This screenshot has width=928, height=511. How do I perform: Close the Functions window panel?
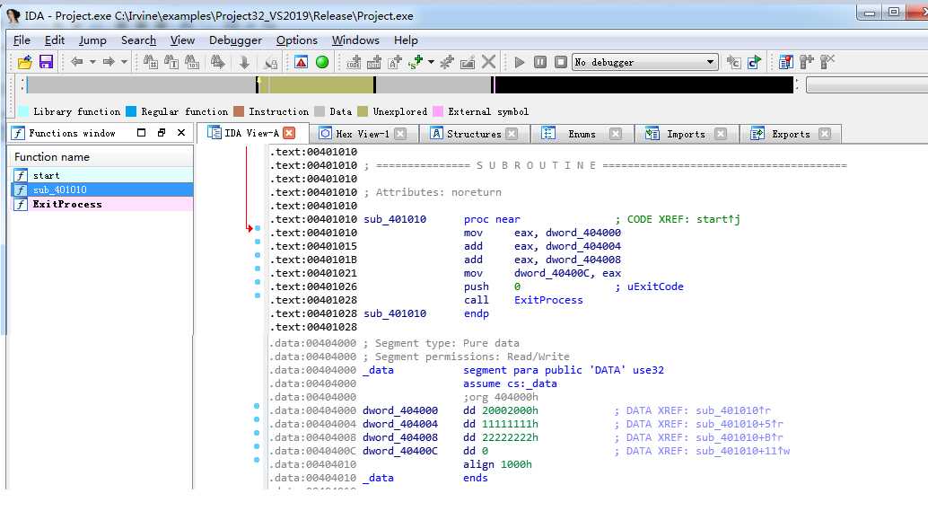tap(181, 133)
